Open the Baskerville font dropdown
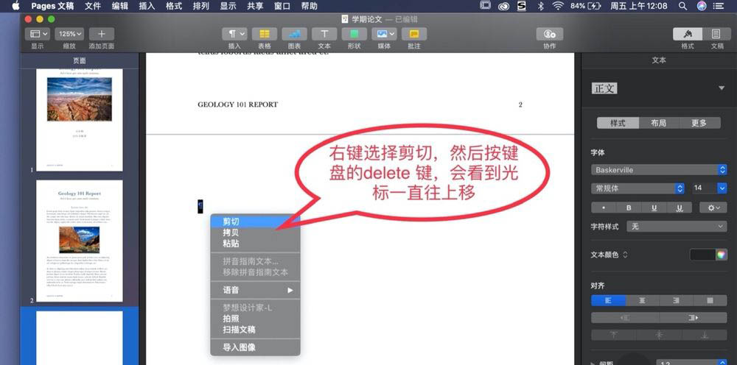The image size is (737, 365). (x=659, y=170)
